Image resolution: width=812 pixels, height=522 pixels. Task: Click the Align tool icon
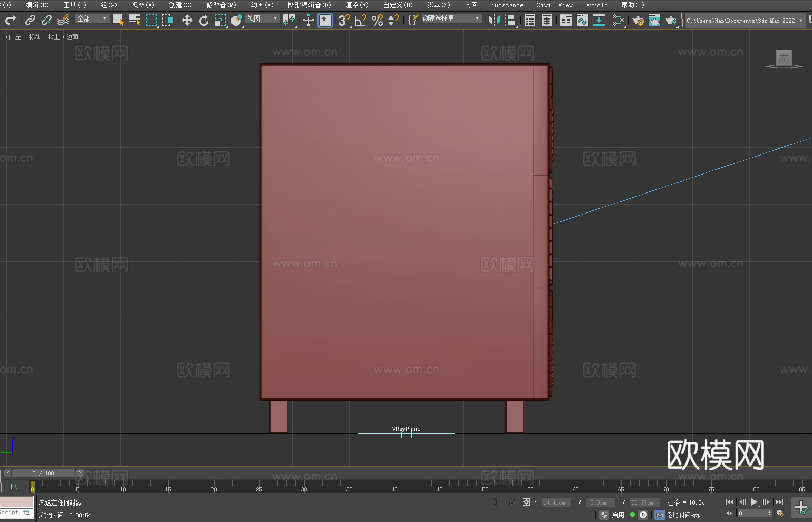tap(511, 20)
